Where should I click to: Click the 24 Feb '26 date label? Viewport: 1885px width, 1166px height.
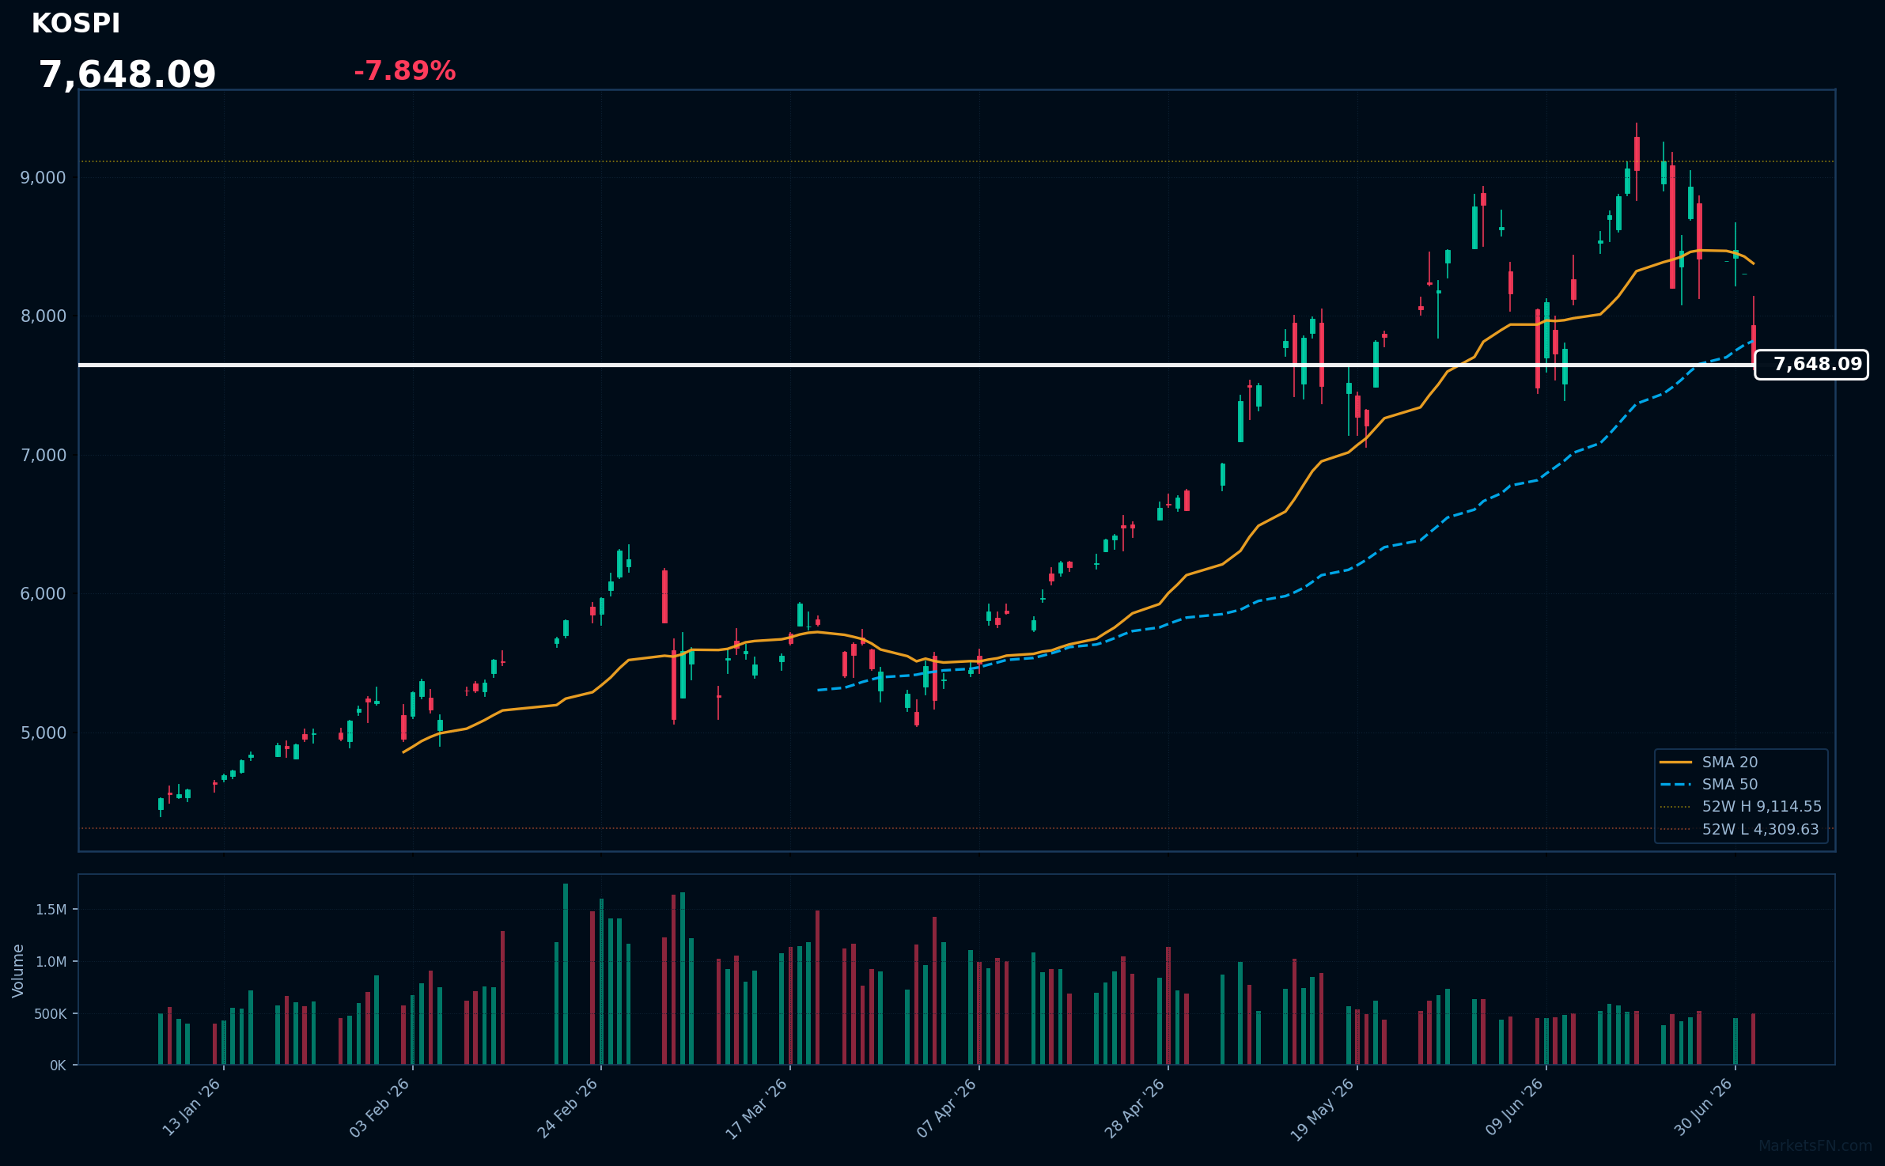coord(568,1107)
